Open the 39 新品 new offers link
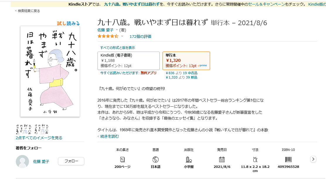The image size is (326, 179). point(192,77)
